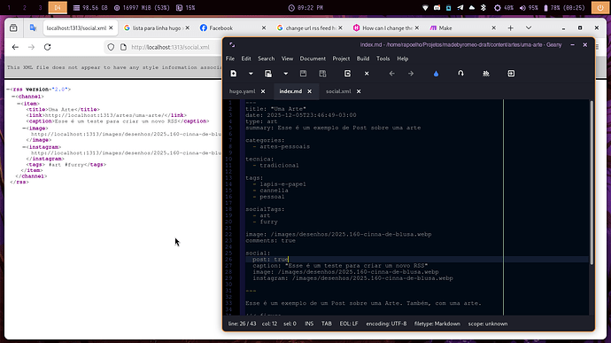Collapse the rss element in XML view

click(x=8, y=90)
